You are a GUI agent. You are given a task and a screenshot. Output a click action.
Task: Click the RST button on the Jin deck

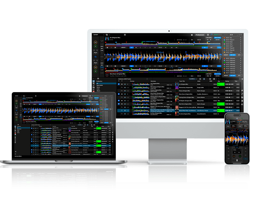212,48
